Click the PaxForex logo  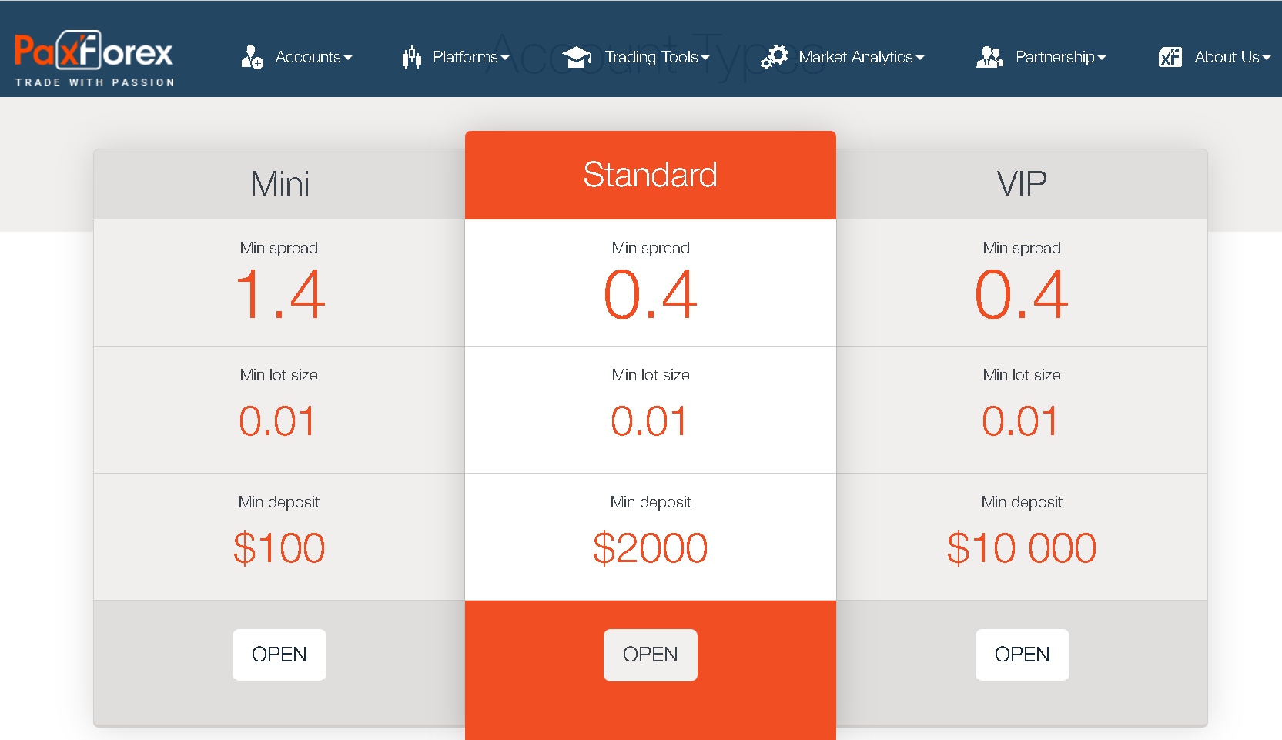click(95, 58)
